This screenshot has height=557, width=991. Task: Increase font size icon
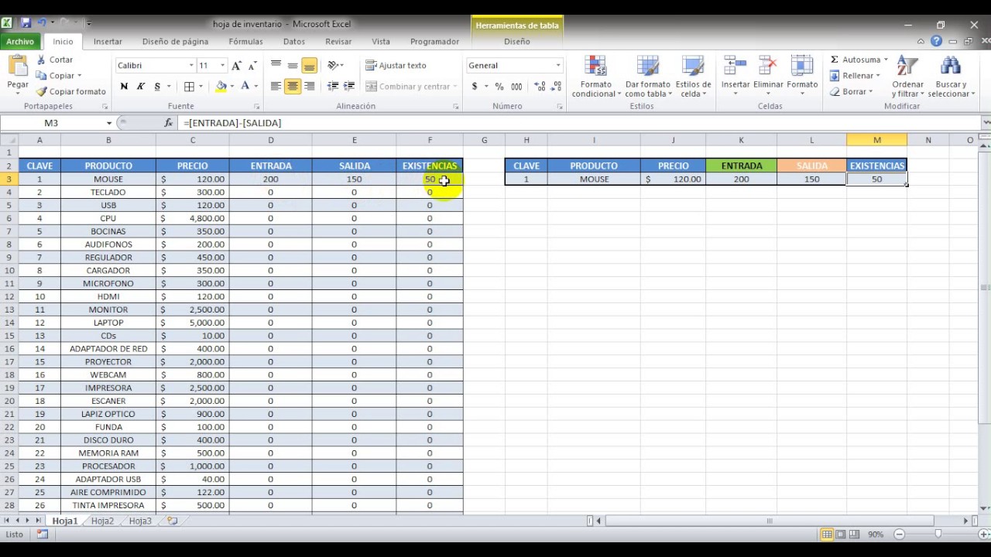pos(237,66)
